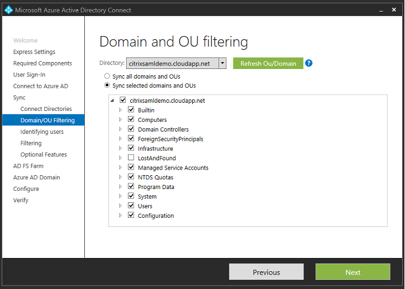Expand the Users tree node

[120, 206]
